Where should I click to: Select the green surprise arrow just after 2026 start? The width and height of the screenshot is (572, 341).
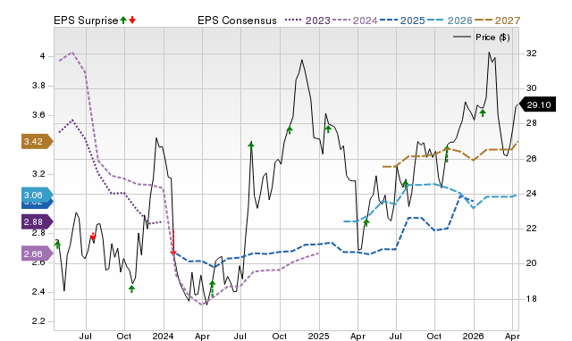coord(483,112)
